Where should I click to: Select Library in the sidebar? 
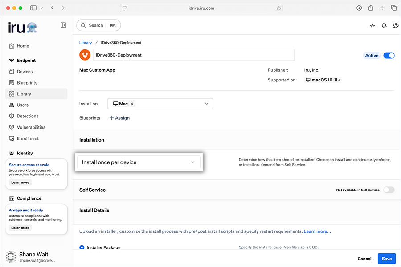pos(37,94)
